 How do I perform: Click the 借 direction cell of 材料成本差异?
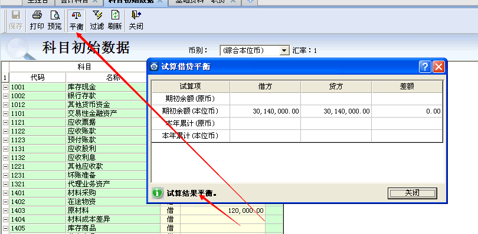pyautogui.click(x=171, y=219)
